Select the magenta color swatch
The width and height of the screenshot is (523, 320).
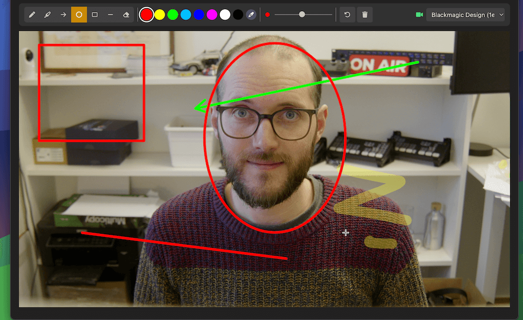pyautogui.click(x=211, y=14)
